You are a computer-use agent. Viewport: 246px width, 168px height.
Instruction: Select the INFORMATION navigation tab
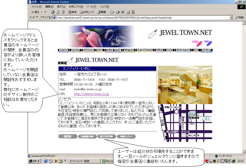pos(145,50)
